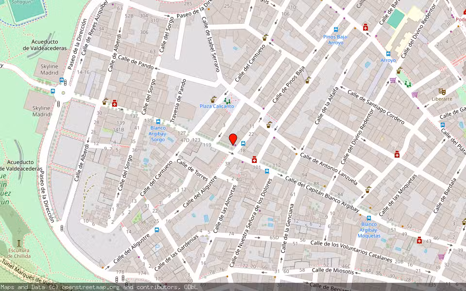Viewport: 466px width, 291px height.
Task: Select the cafe icon at top of Calle del Cantueso
Action: [x=265, y=37]
